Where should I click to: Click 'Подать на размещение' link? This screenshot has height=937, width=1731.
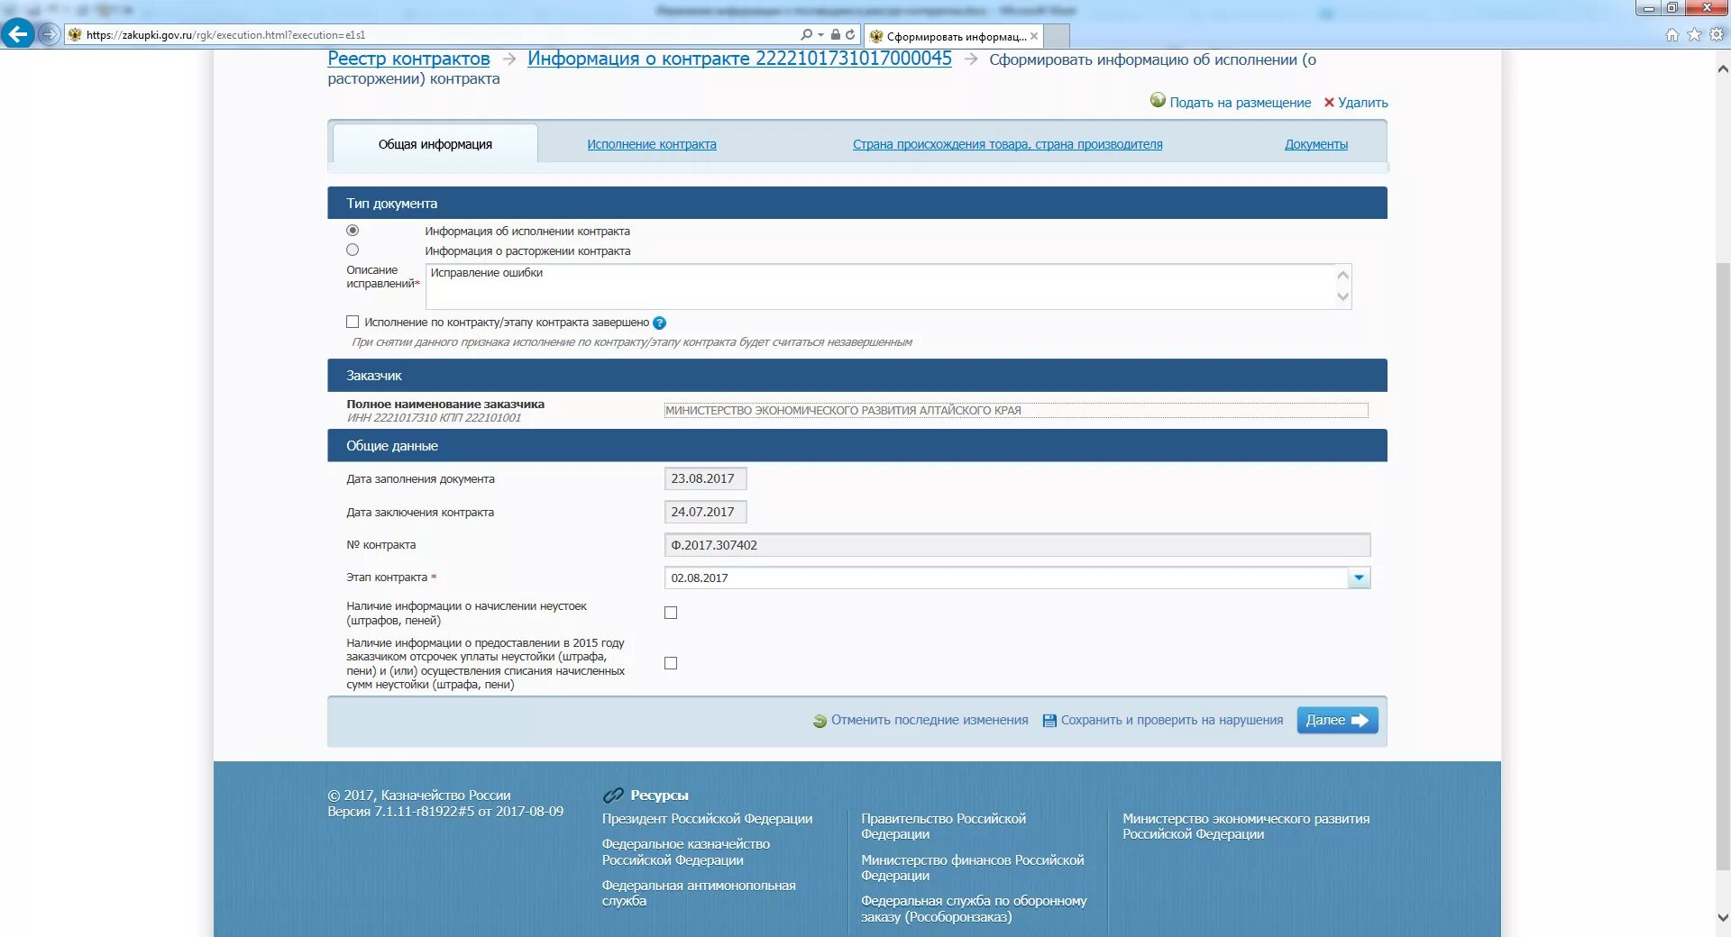[x=1240, y=103]
